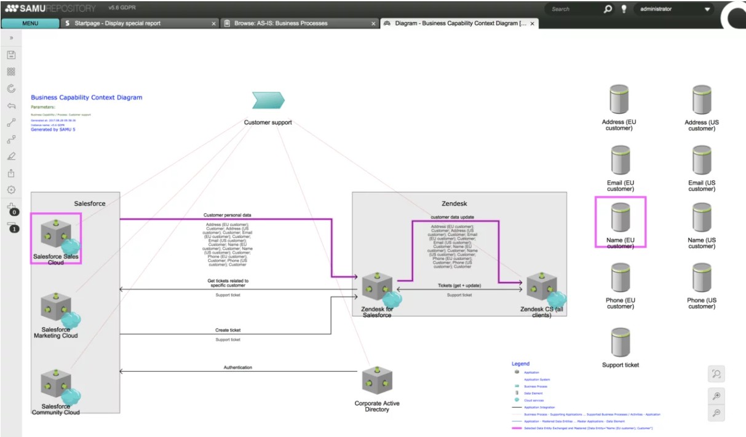This screenshot has height=437, width=746.
Task: Click the zoom out magnifier button
Action: [716, 413]
